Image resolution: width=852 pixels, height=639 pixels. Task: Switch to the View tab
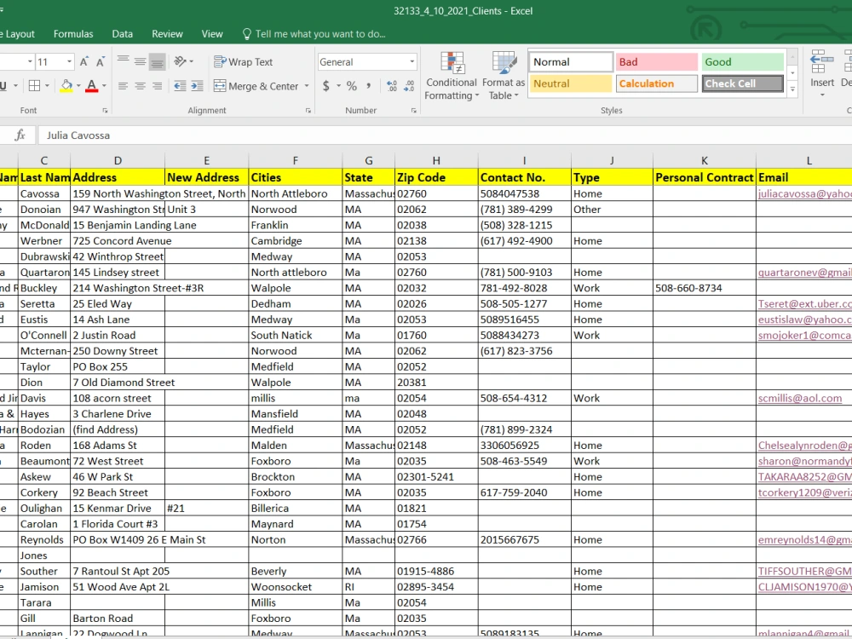pyautogui.click(x=212, y=34)
